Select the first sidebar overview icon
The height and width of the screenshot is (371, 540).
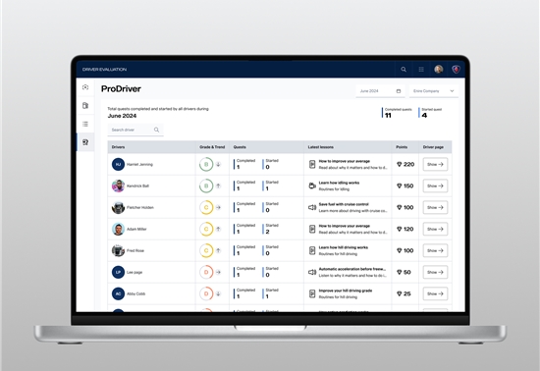(85, 87)
